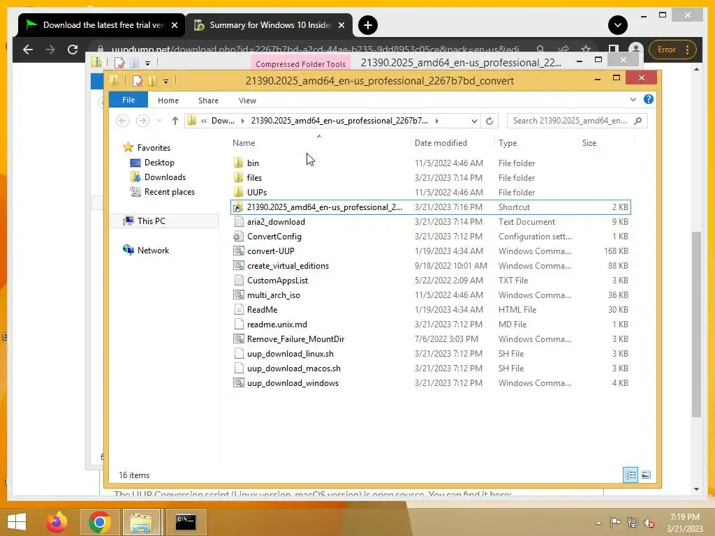Click the taskbar clock
The image size is (715, 536).
click(x=684, y=523)
